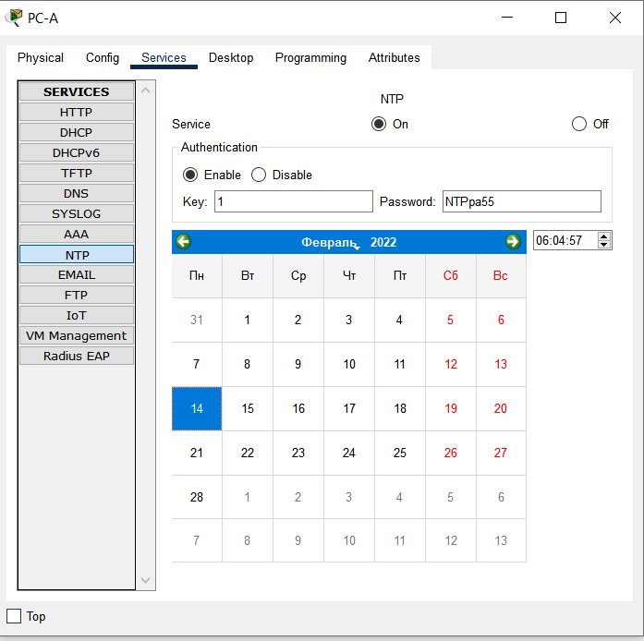Open the EMAIL service

[x=77, y=274]
